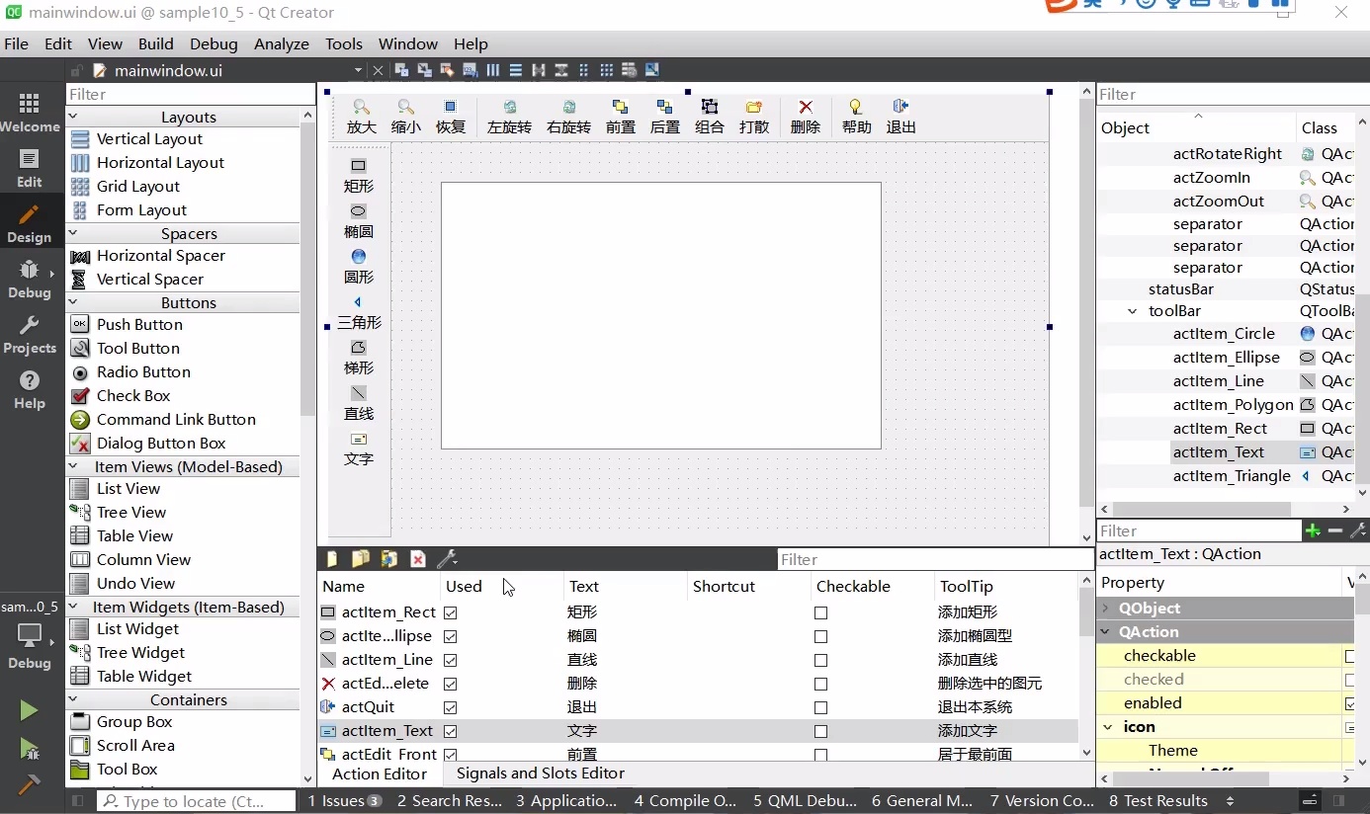This screenshot has height=814, width=1370.
Task: Click the widget box Filter field
Action: [x=190, y=94]
